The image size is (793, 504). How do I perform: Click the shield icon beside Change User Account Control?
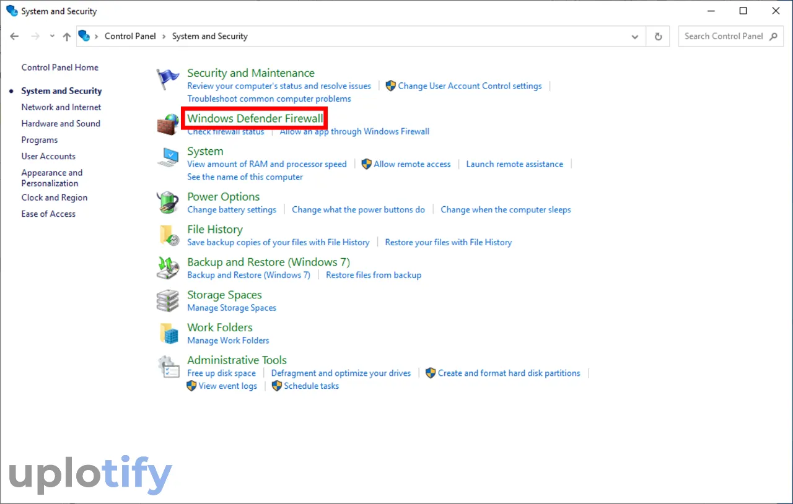pyautogui.click(x=390, y=86)
